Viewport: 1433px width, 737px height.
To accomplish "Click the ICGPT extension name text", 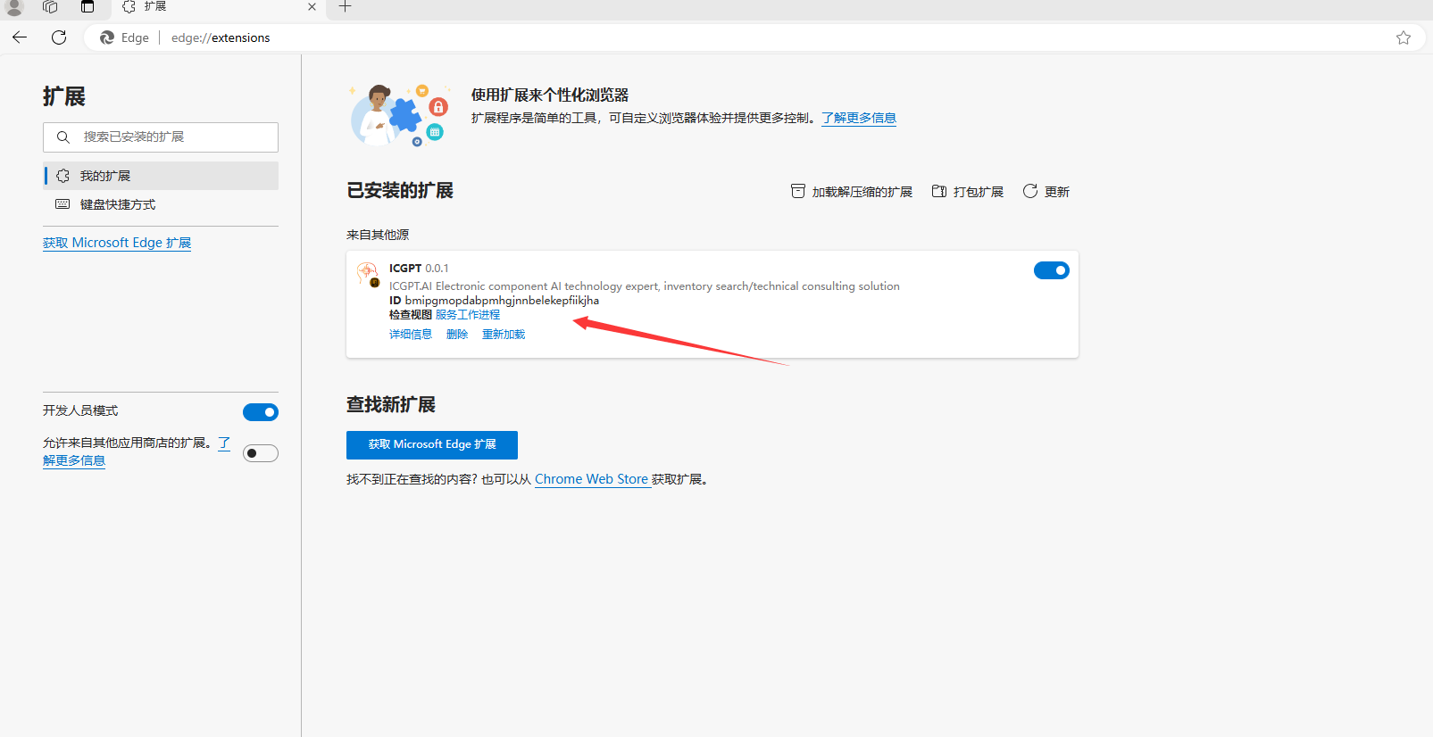I will [x=405, y=268].
